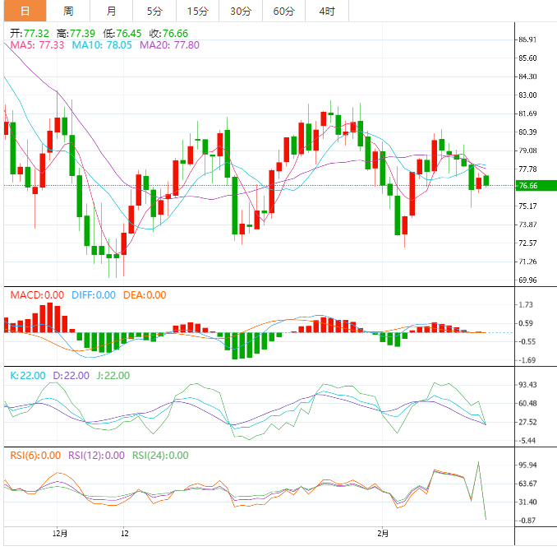557x551 pixels.
Task: Click the RSI(24): 0.00 label
Action: click(x=159, y=456)
